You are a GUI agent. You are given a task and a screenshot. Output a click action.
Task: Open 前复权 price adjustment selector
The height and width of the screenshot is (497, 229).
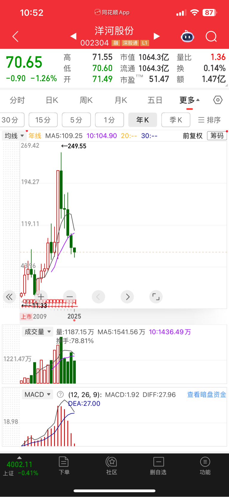pos(193,136)
